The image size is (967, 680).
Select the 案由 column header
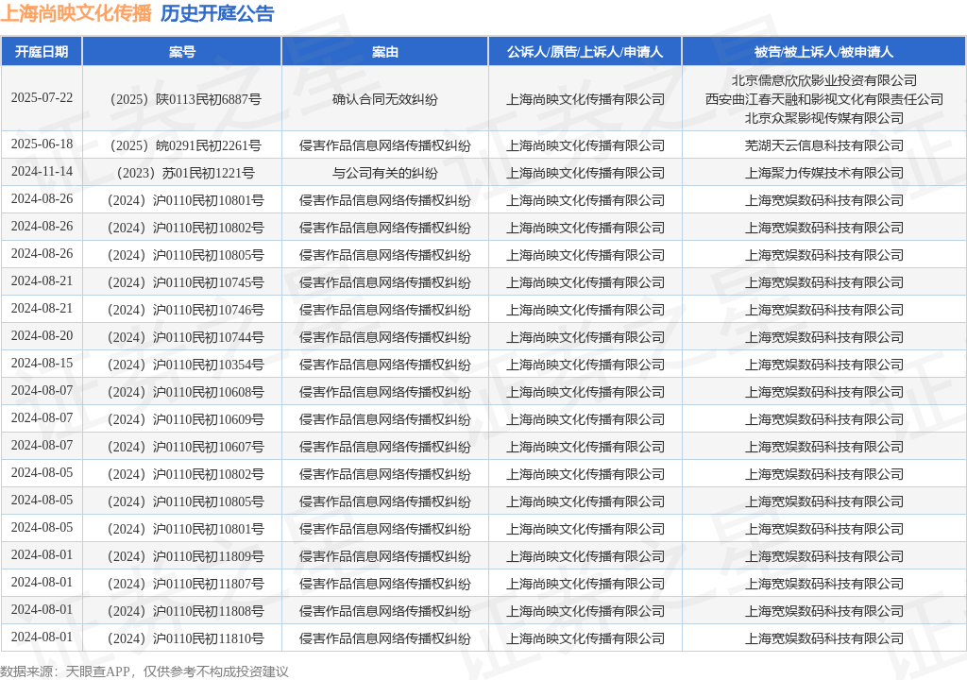click(x=385, y=52)
